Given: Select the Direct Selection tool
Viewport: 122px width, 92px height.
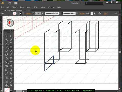Looking at the screenshot, I should 11,36.
